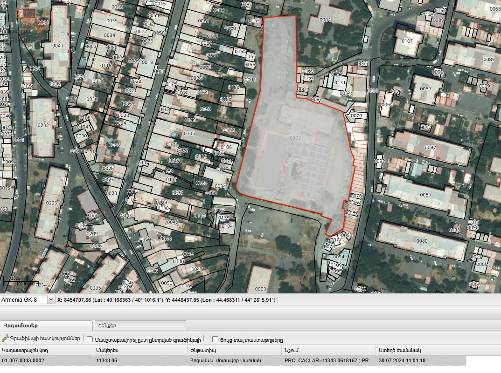Screen dimensions: 501x373
Task: Pick building 0080 on the map
Action: (x=422, y=241)
